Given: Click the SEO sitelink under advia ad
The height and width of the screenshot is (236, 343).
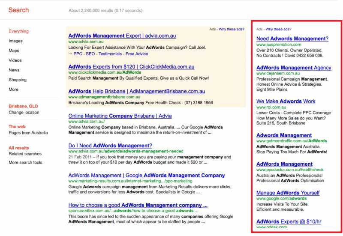Looking at the screenshot, I should tap(90, 54).
